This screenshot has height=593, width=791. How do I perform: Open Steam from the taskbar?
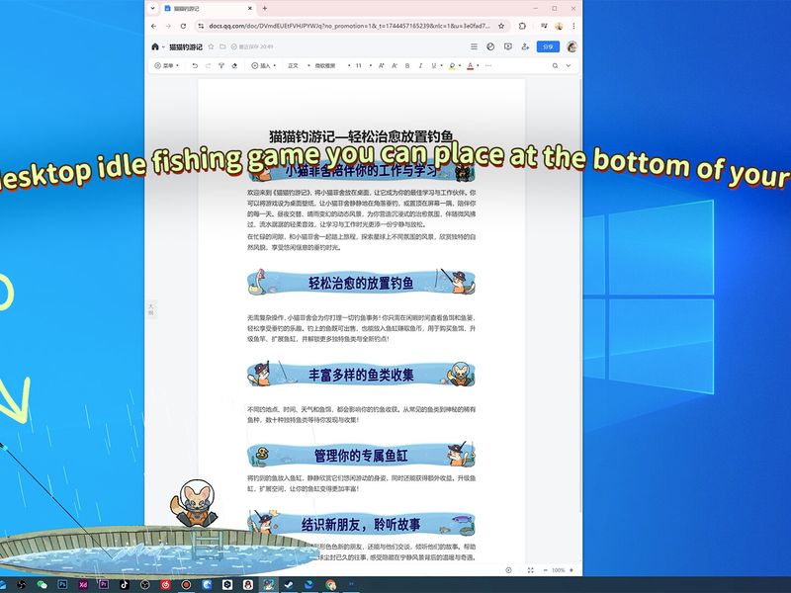pyautogui.click(x=289, y=585)
